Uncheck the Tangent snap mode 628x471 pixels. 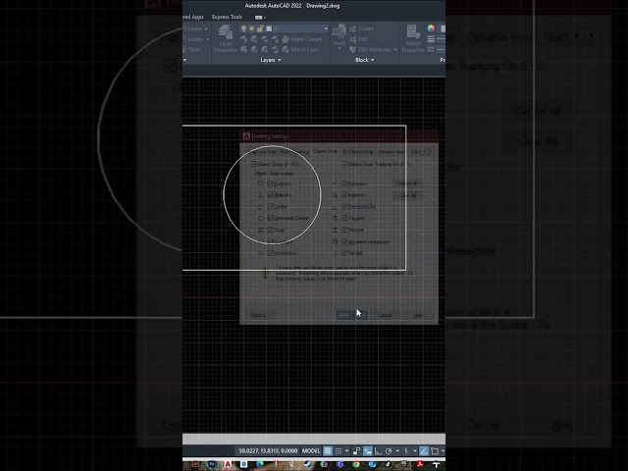click(344, 218)
